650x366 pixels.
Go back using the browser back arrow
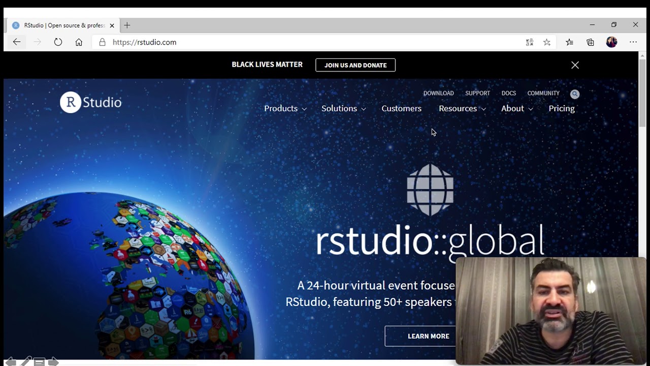coord(17,42)
